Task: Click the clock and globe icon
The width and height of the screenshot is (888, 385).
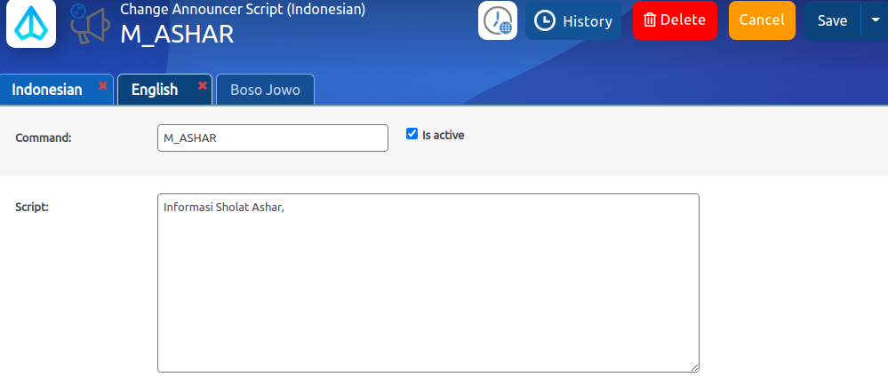Action: tap(498, 20)
